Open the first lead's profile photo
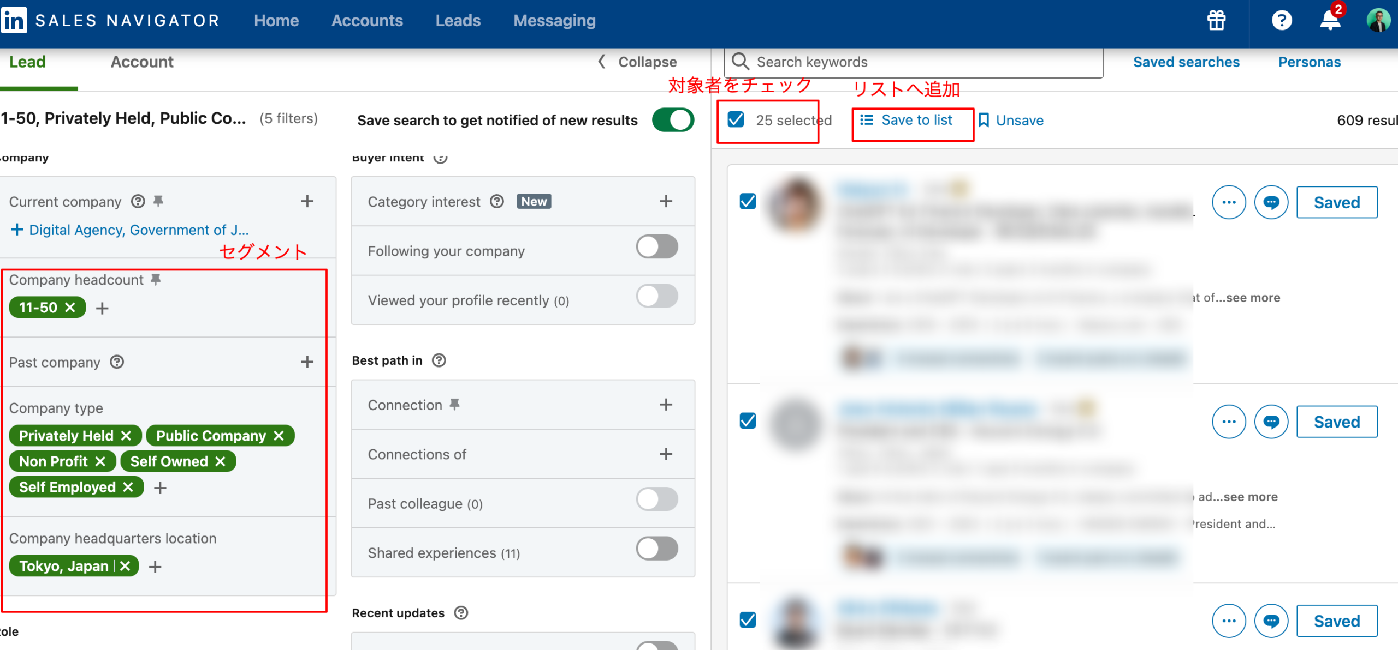The image size is (1398, 650). [795, 204]
